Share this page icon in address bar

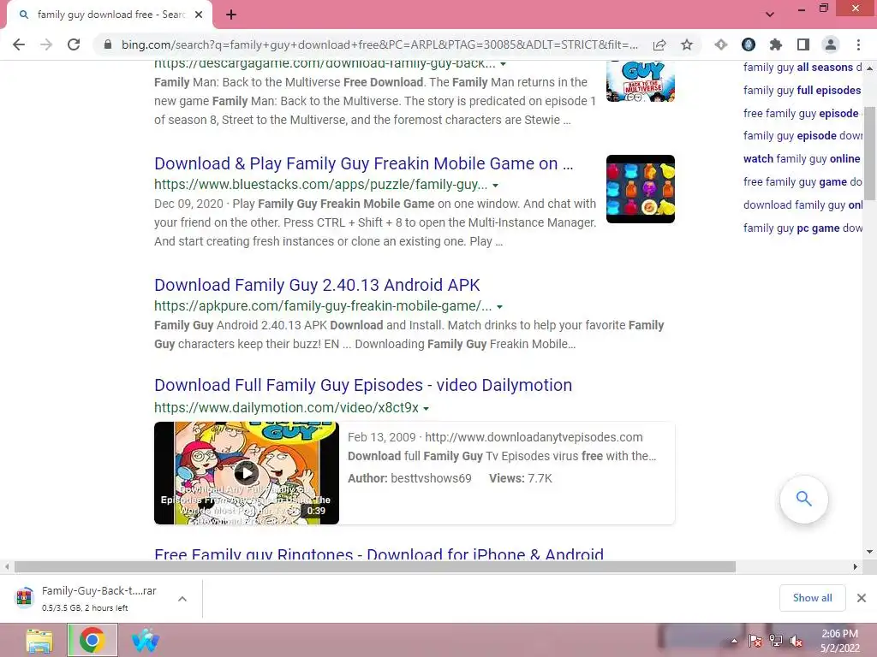click(x=659, y=44)
